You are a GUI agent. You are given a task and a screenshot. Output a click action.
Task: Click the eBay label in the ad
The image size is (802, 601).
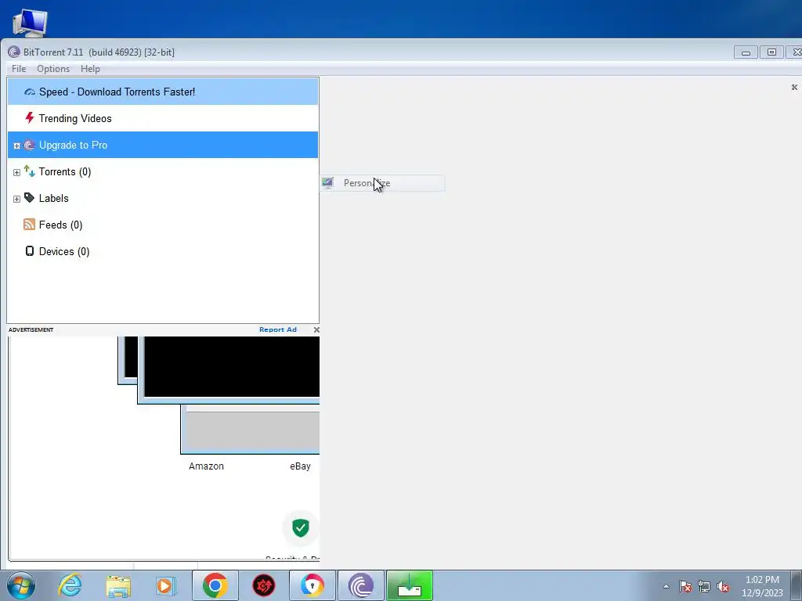pyautogui.click(x=300, y=466)
